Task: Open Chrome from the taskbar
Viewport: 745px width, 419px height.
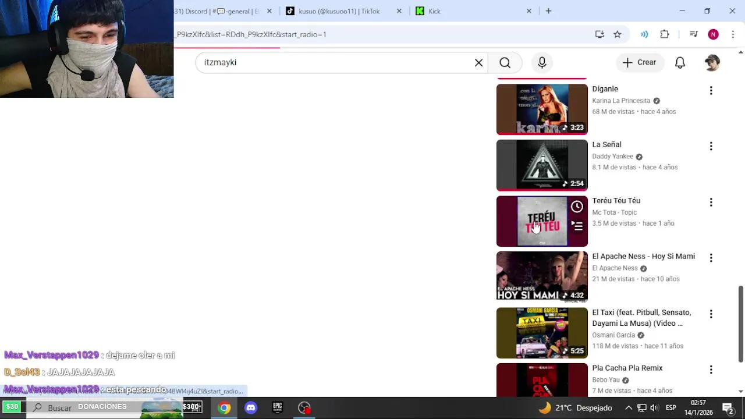Action: click(x=223, y=408)
